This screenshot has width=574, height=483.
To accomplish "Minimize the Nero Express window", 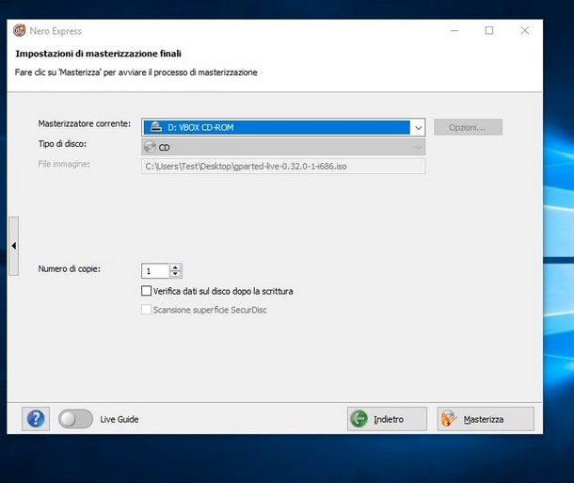I will 454,31.
